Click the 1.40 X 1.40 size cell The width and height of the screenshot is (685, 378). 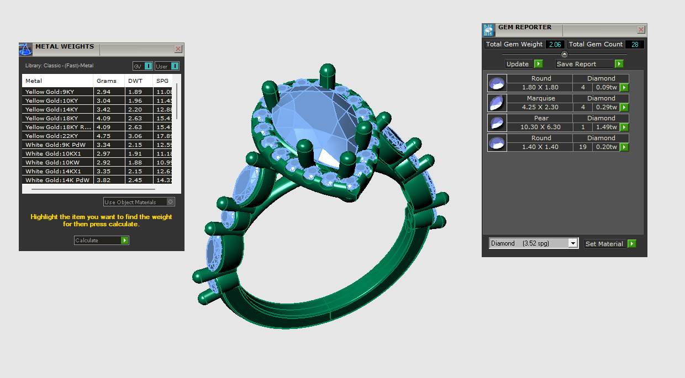pos(540,147)
